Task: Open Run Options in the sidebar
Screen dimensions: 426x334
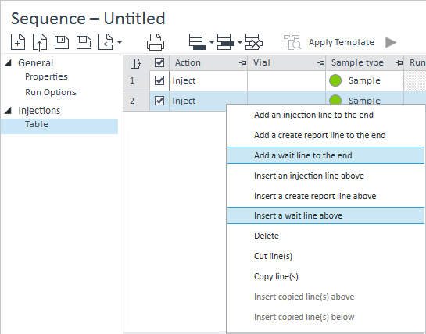Action: (51, 92)
